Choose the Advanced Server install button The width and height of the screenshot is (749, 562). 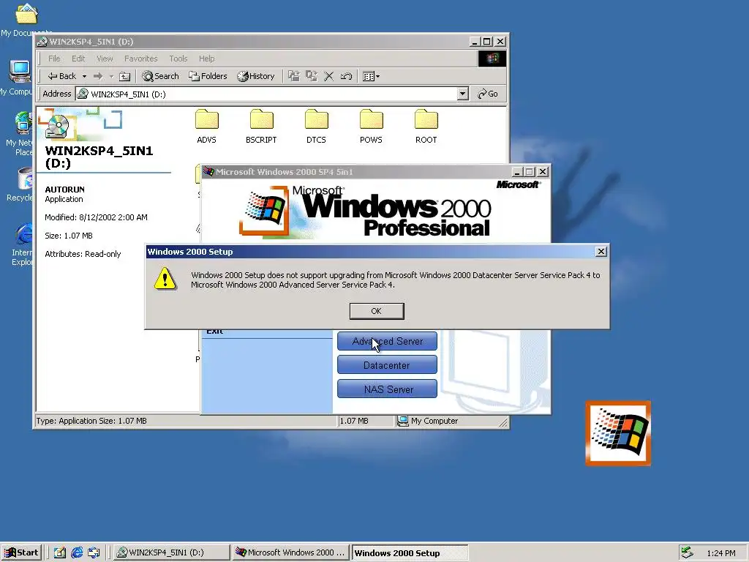click(387, 341)
